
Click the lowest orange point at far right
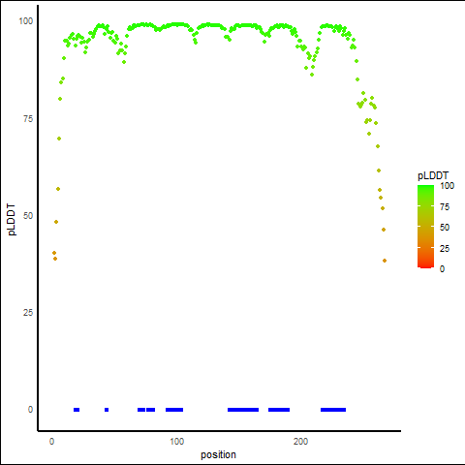[385, 261]
